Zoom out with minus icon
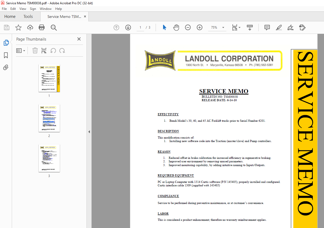The width and height of the screenshot is (324, 228). coord(188,27)
